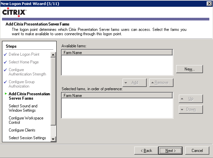Click the Citrix logo

[x=14, y=12]
